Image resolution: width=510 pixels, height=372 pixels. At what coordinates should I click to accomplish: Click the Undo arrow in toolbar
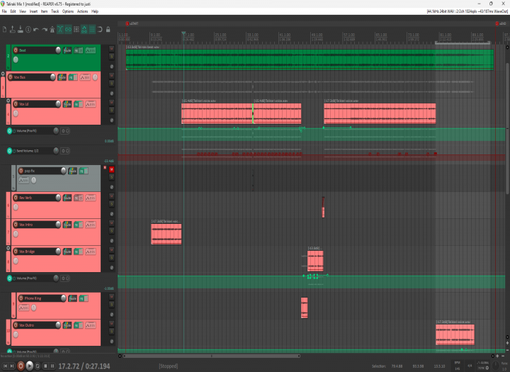[x=35, y=30]
